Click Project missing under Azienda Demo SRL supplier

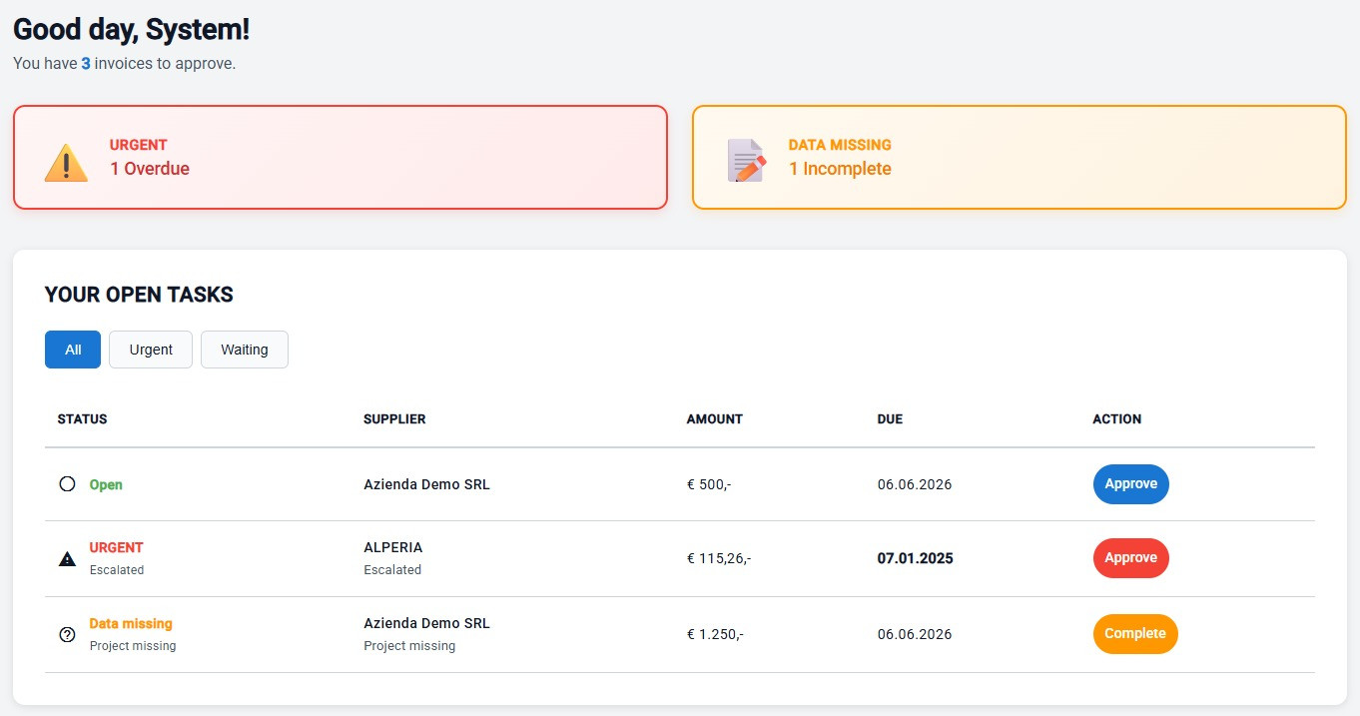[409, 646]
